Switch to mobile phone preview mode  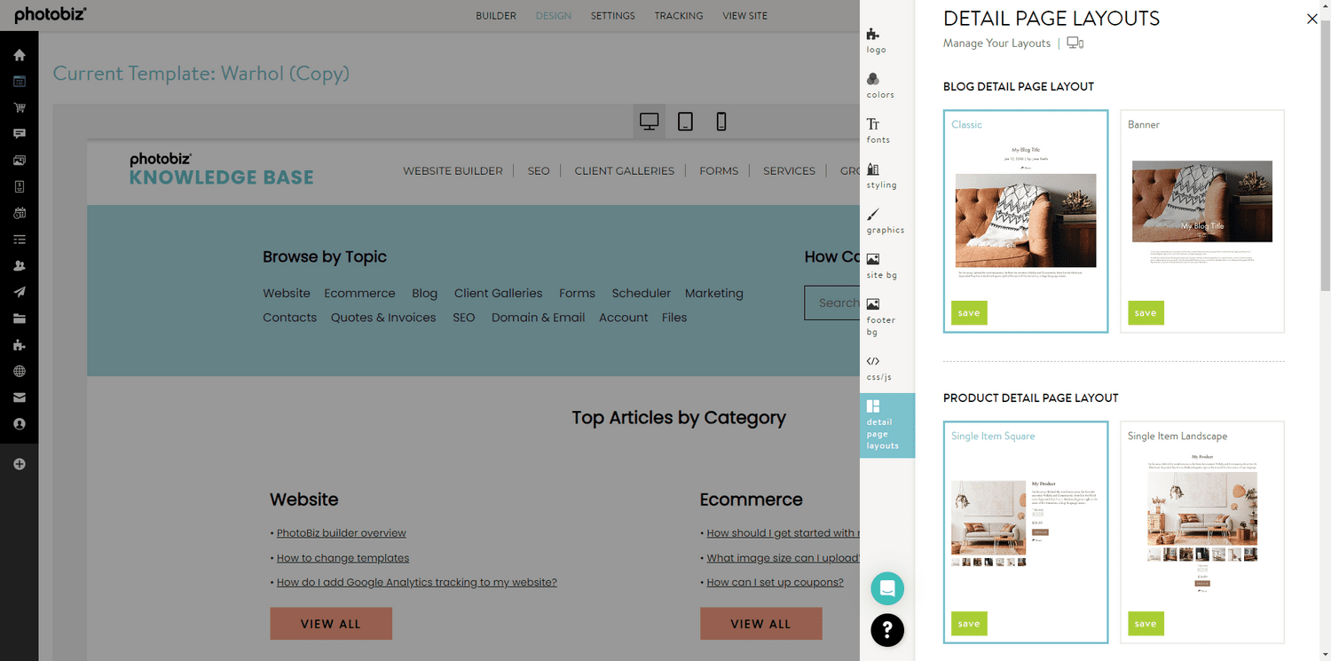721,121
